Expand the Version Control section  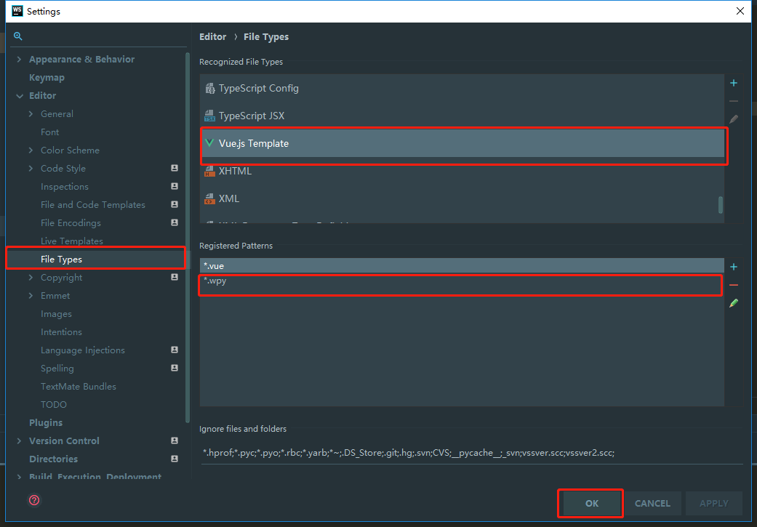[x=20, y=441]
